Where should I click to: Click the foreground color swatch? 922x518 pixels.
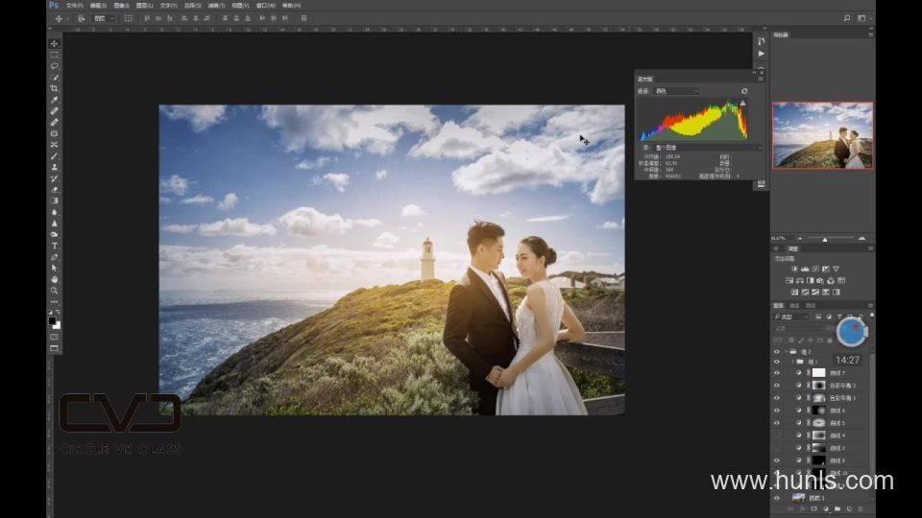coord(53,320)
